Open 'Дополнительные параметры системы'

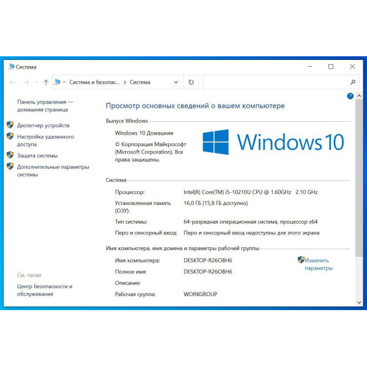point(53,171)
